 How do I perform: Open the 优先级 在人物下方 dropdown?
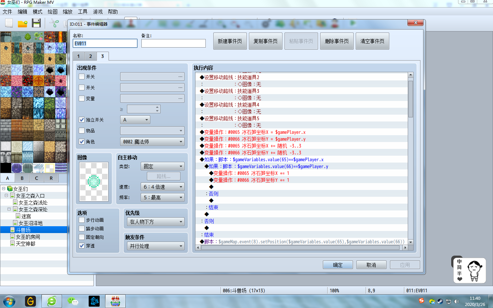point(156,222)
